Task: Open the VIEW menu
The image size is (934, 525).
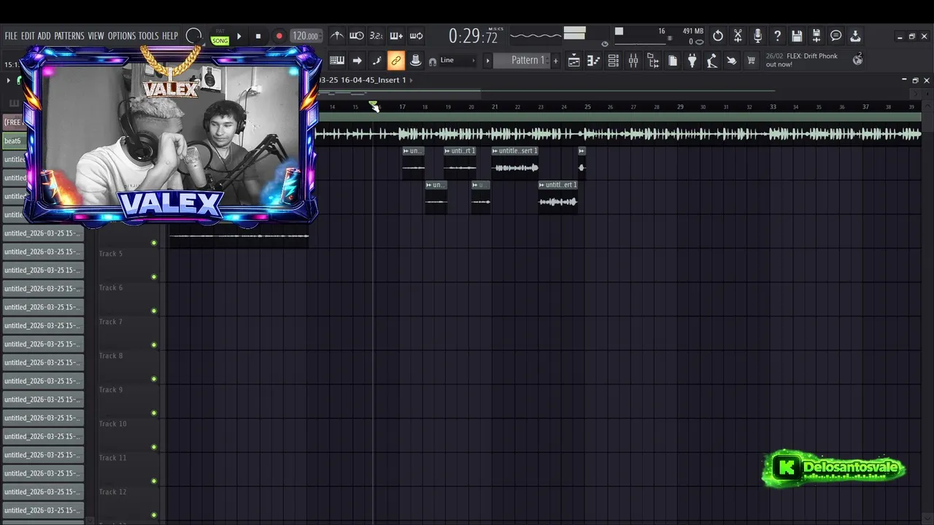Action: [x=96, y=36]
